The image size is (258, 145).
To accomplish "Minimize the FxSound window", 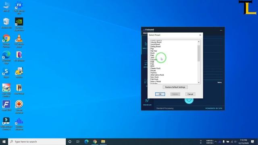I will 221,30.
